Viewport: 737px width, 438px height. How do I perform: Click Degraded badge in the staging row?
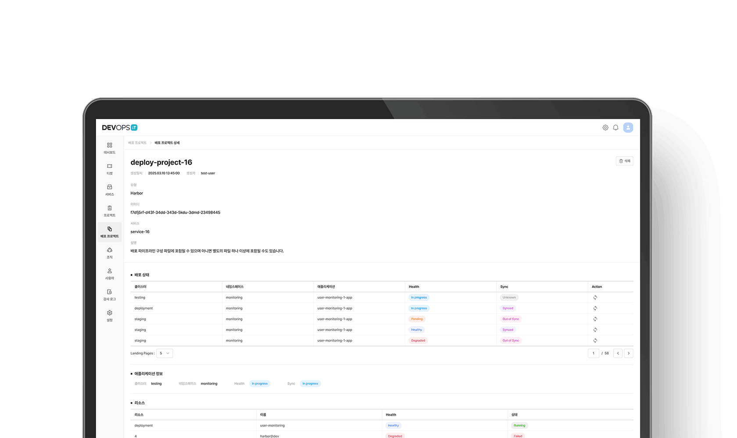pos(418,340)
